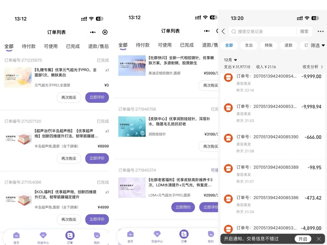Click order title 【礼赠专属】优享元气超光子PRO
This screenshot has width=327, height=245.
click(x=65, y=72)
